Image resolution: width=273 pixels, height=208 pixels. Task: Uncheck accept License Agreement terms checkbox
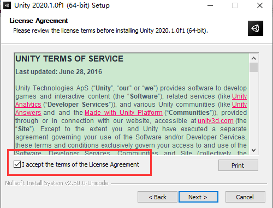click(17, 164)
